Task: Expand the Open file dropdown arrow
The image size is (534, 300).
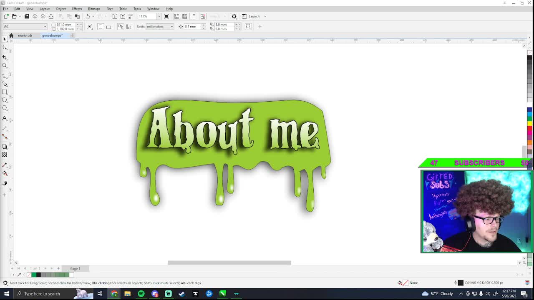Action: click(20, 16)
